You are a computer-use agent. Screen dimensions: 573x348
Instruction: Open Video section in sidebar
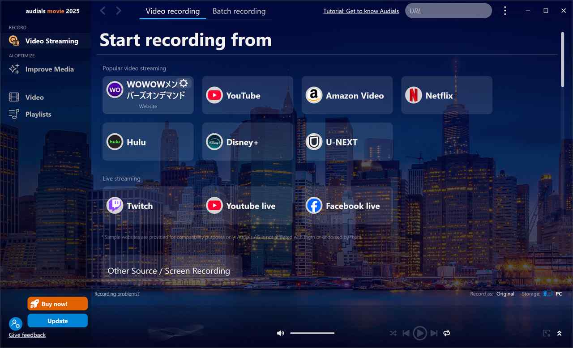[45, 97]
